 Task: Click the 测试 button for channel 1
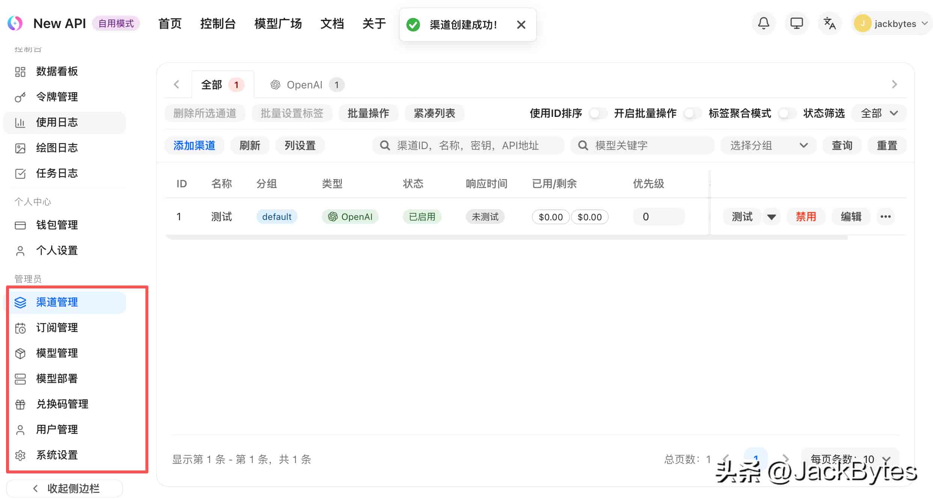742,217
